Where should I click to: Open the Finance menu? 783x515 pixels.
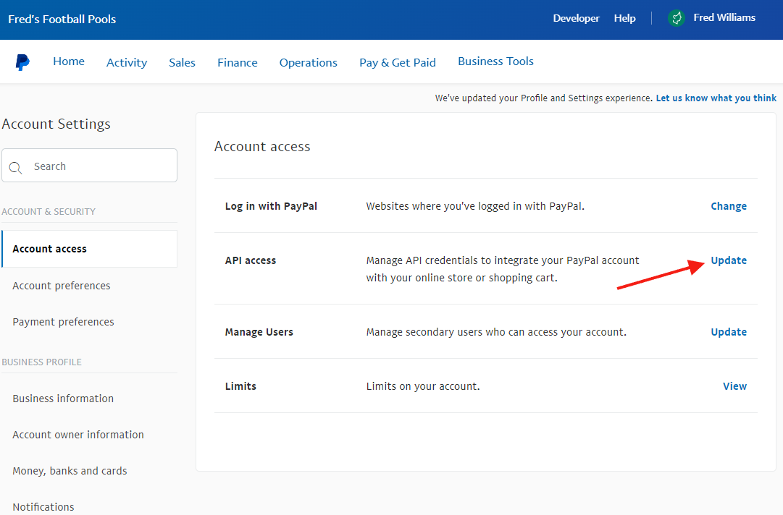[x=237, y=63]
